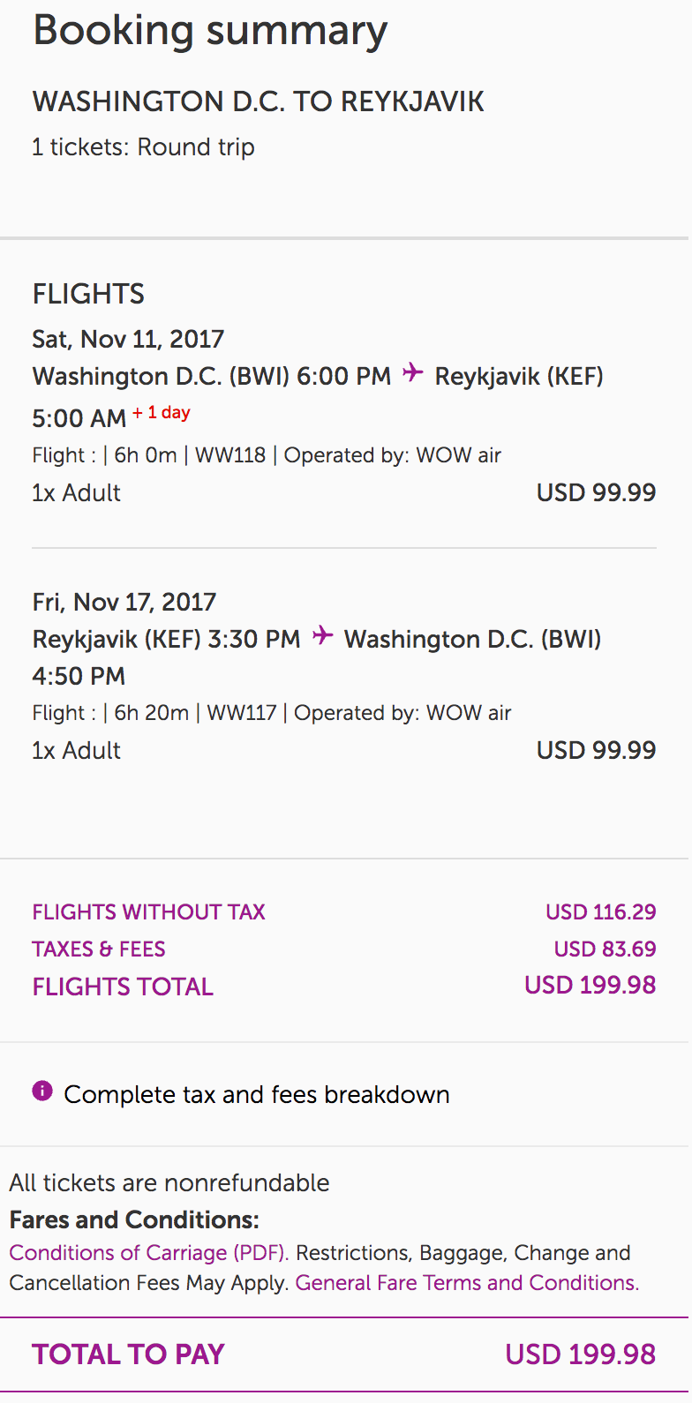The image size is (692, 1403).
Task: Open General Fare Terms and Conditions
Action: 467,1283
